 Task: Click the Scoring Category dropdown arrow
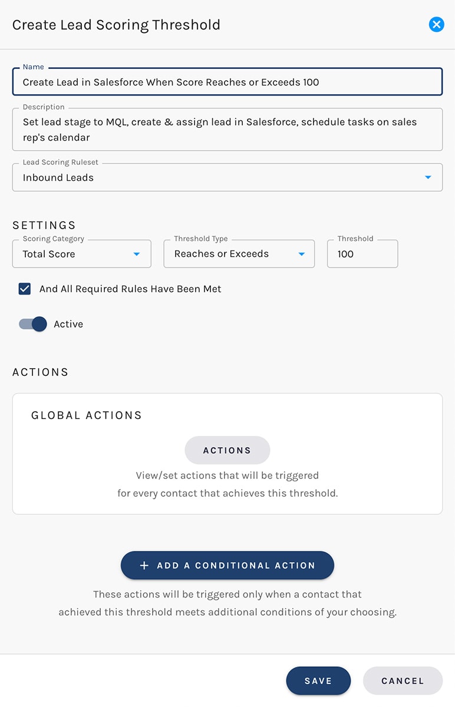click(137, 254)
